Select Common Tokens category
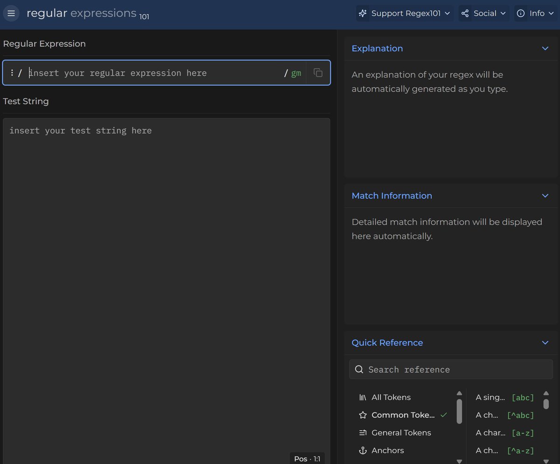560x464 pixels. coord(403,415)
